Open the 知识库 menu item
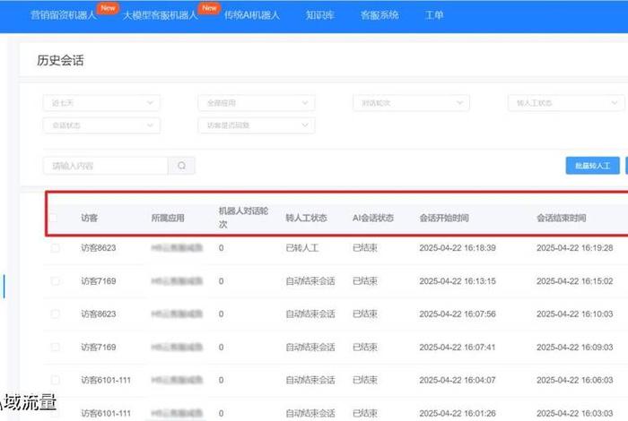 point(319,15)
